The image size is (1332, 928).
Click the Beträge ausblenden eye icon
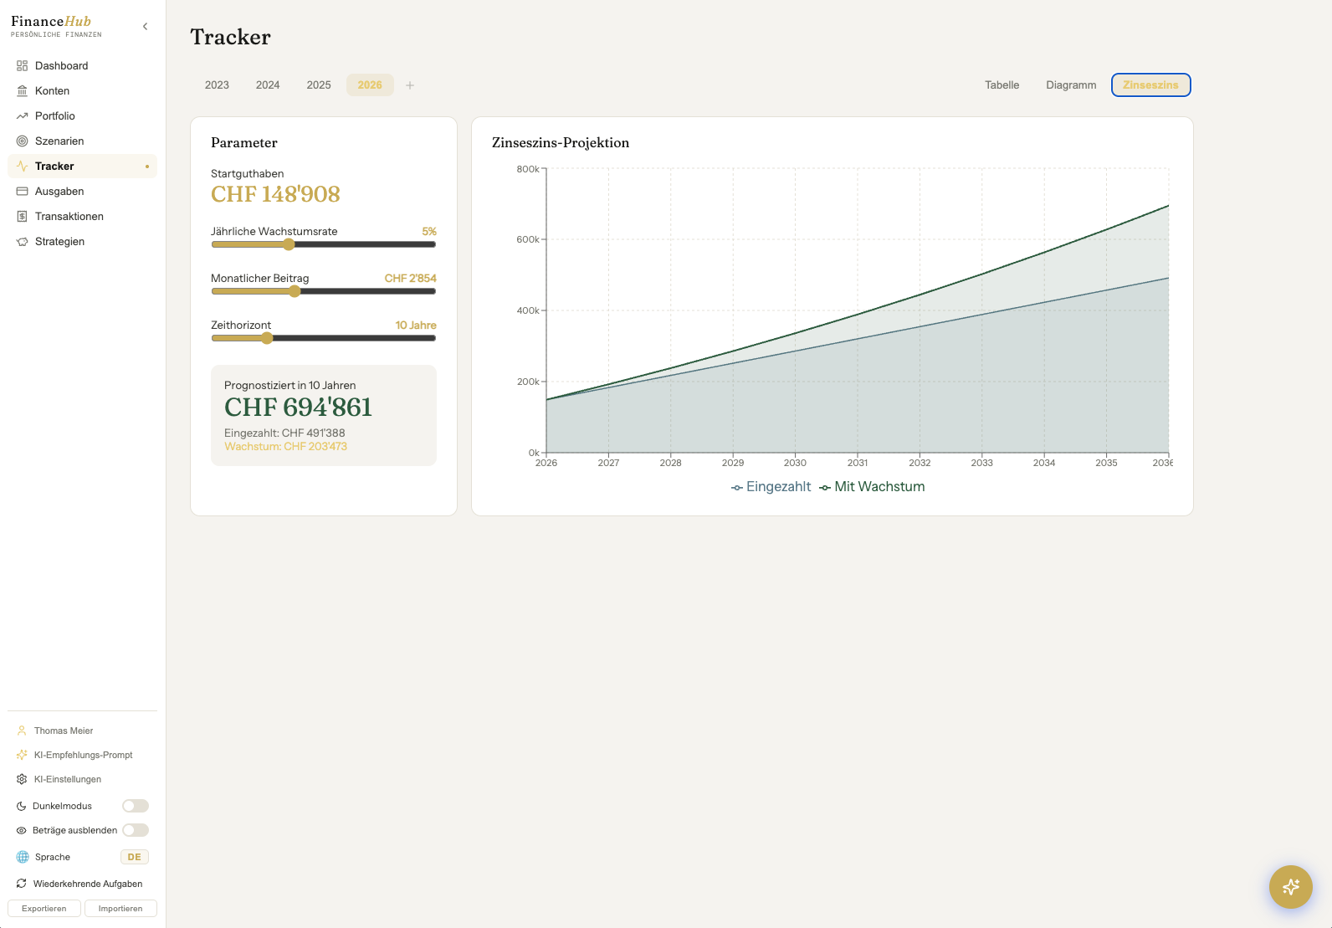(22, 830)
